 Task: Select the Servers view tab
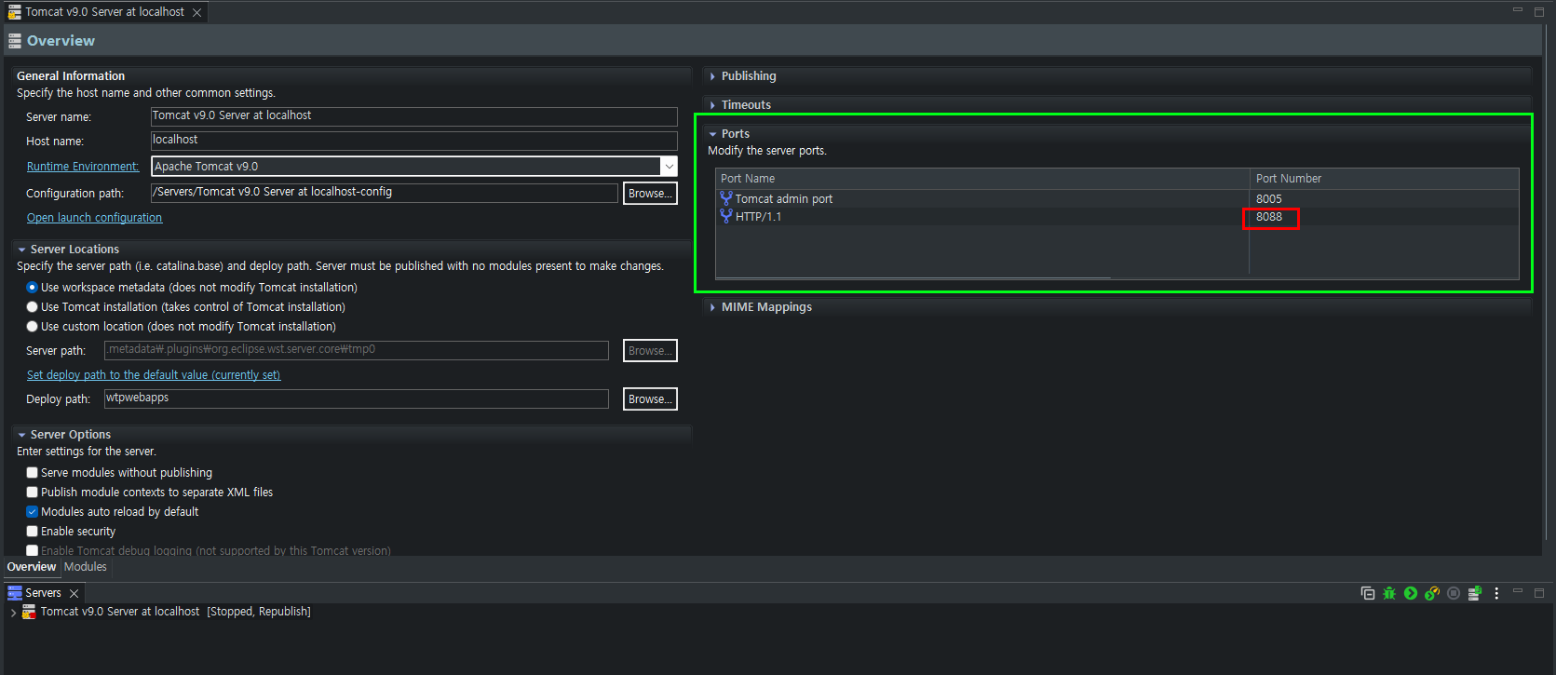click(43, 593)
